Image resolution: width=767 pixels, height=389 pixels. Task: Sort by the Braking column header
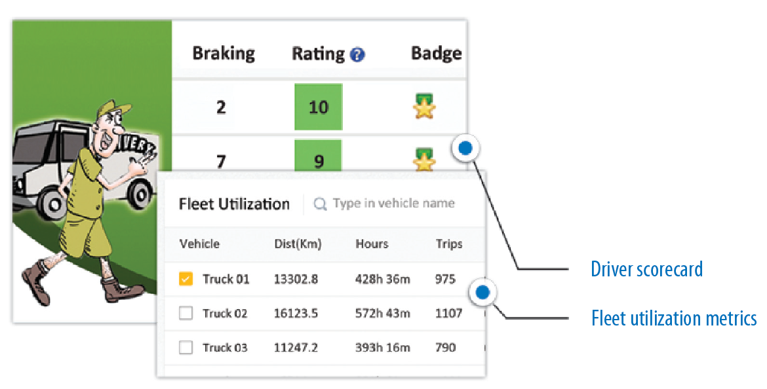(224, 54)
